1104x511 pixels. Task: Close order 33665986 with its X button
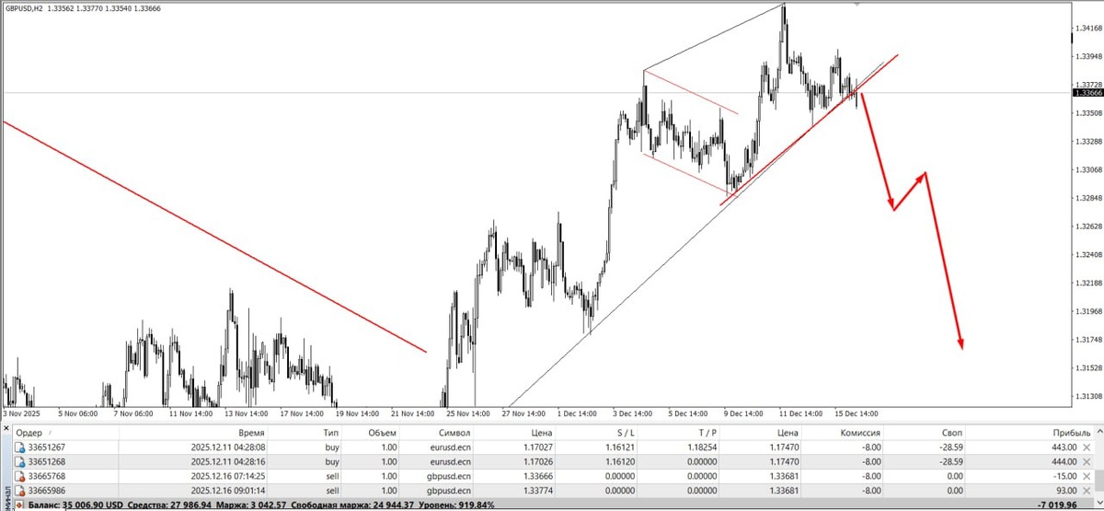pos(1086,491)
